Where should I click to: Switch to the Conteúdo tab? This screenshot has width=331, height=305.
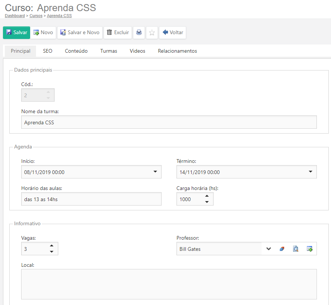tap(76, 51)
